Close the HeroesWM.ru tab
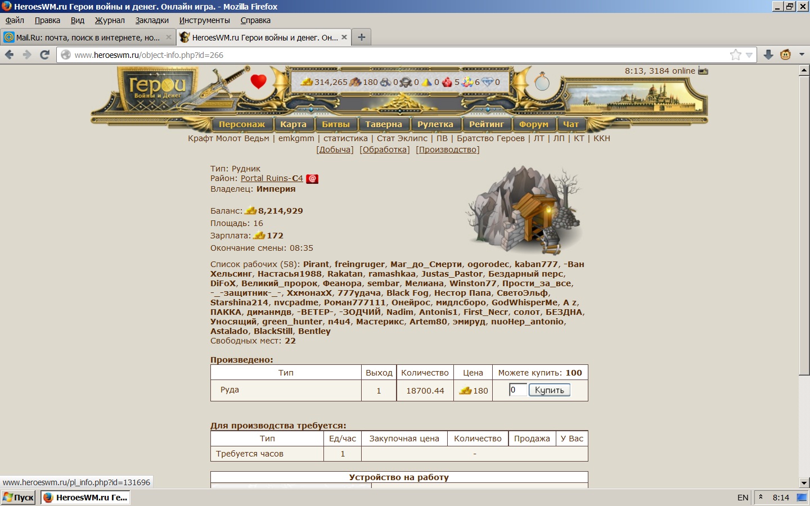Viewport: 810px width, 506px height. tap(344, 37)
